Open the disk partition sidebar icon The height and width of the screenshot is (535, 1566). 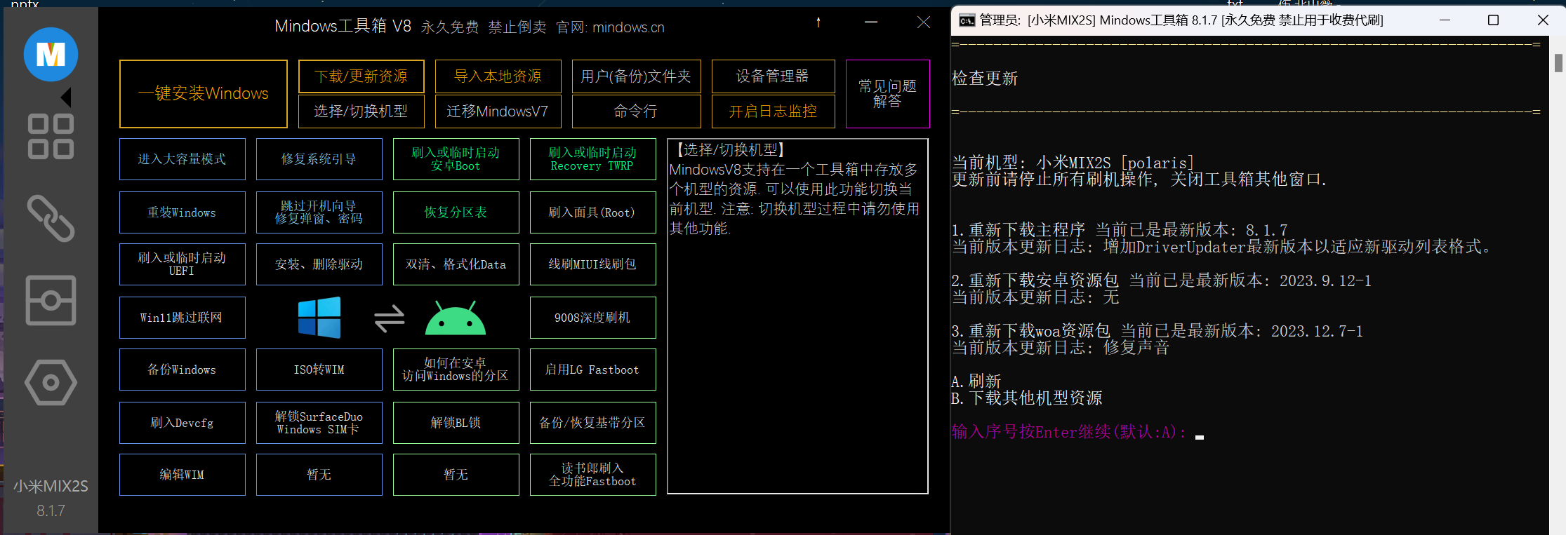(51, 300)
